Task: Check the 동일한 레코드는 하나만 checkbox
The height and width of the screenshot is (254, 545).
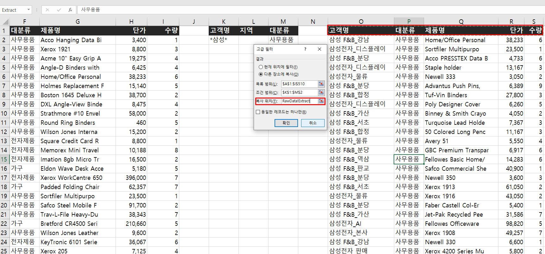Action: [258, 112]
